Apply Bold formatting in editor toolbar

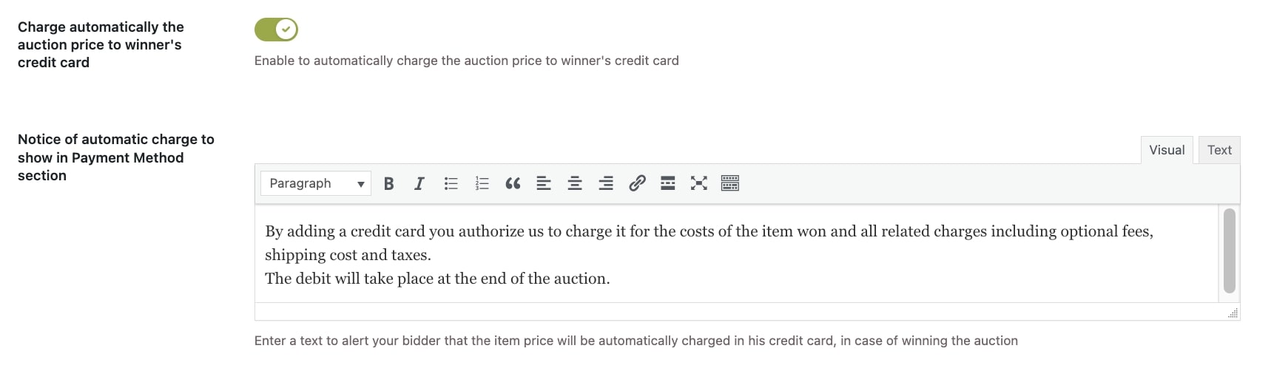(x=388, y=183)
